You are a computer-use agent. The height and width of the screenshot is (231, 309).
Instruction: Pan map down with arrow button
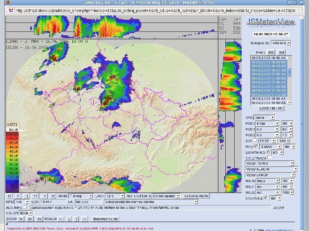point(69,219)
